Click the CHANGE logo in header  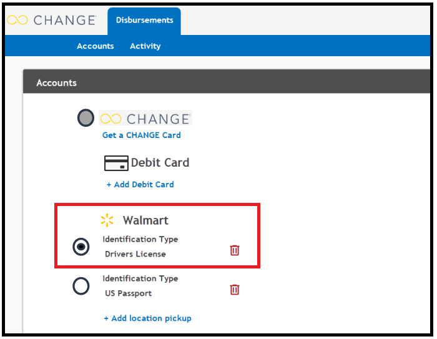(x=52, y=20)
